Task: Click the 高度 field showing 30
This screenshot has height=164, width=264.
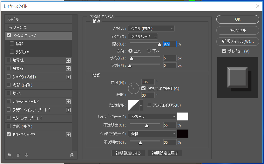Action: point(148,95)
